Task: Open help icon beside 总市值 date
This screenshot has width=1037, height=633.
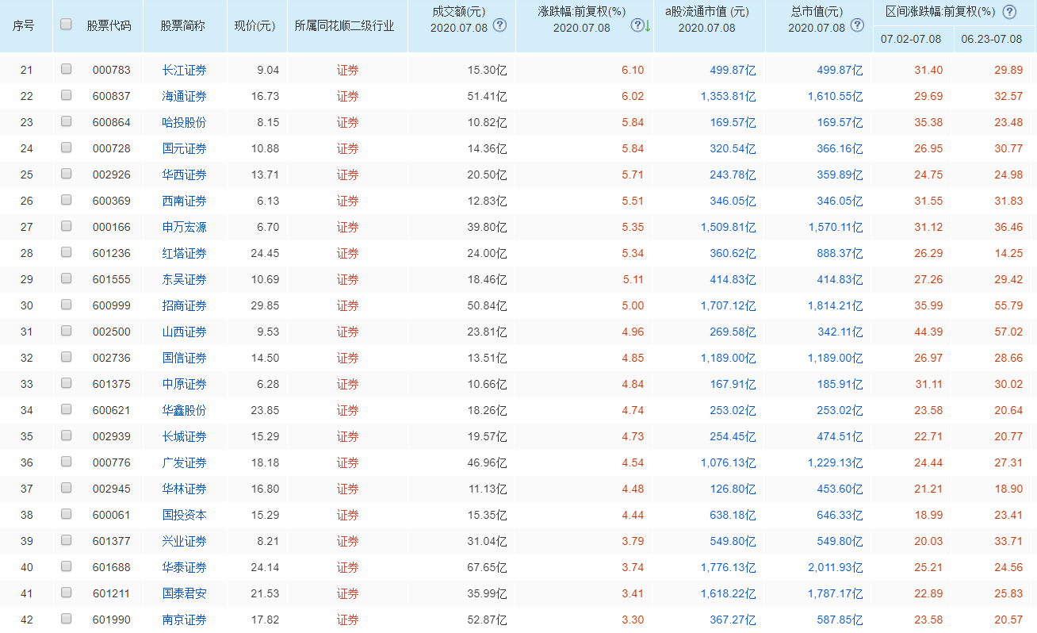Action: coord(856,25)
